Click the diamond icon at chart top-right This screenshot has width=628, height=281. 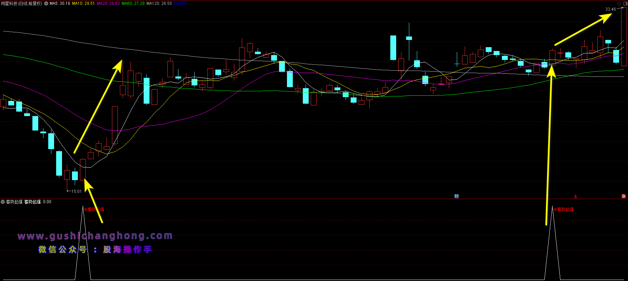[x=619, y=3]
